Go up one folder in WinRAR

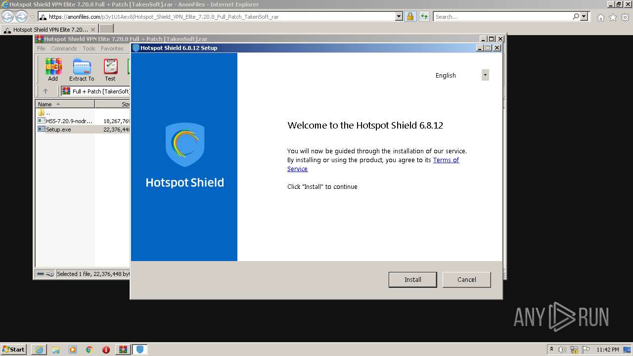45,91
